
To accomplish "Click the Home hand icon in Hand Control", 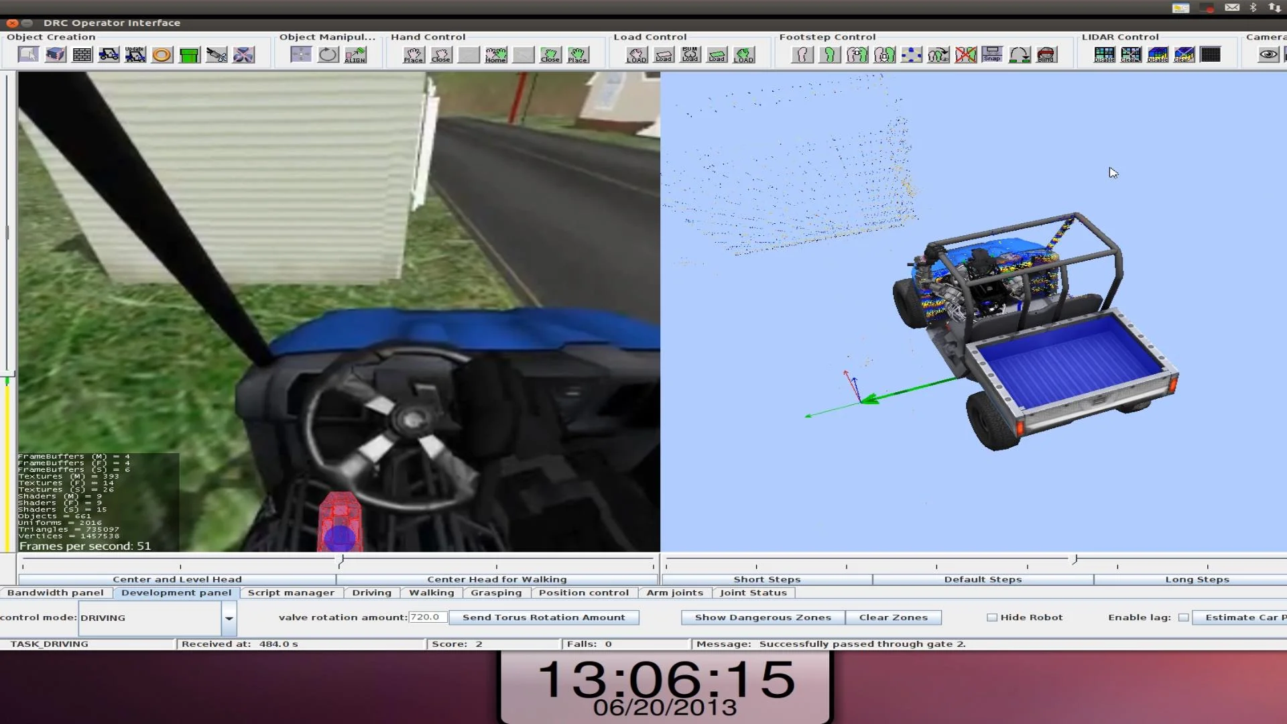I will point(496,54).
